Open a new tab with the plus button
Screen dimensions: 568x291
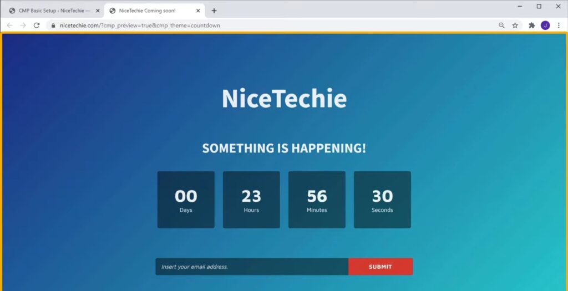pos(214,11)
